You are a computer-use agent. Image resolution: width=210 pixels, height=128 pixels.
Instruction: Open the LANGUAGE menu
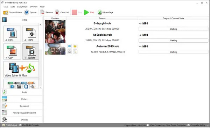pyautogui.click(x=22, y=7)
